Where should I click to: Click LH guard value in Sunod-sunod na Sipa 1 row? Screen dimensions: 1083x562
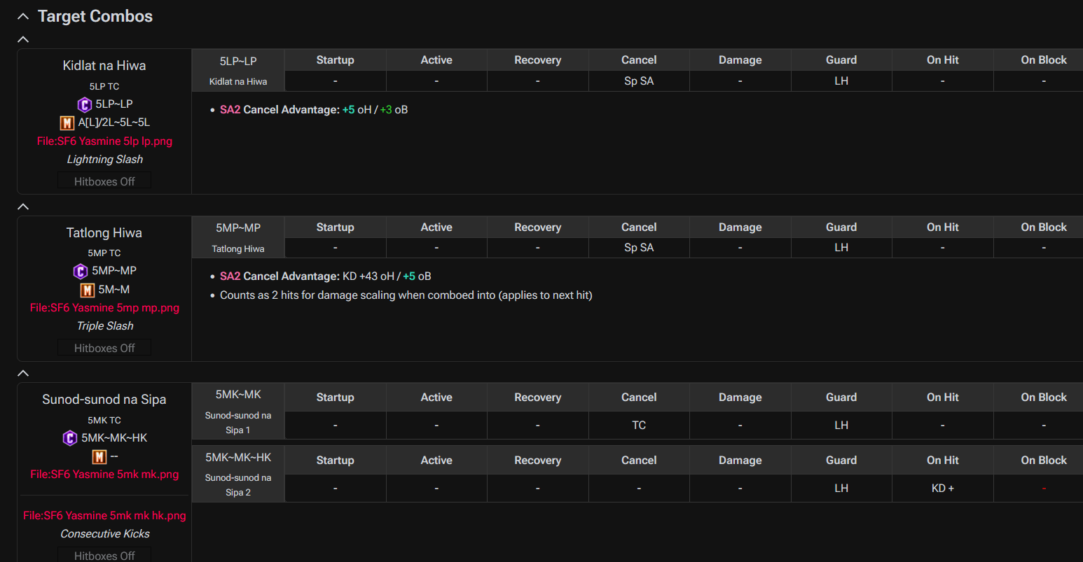[x=841, y=426]
